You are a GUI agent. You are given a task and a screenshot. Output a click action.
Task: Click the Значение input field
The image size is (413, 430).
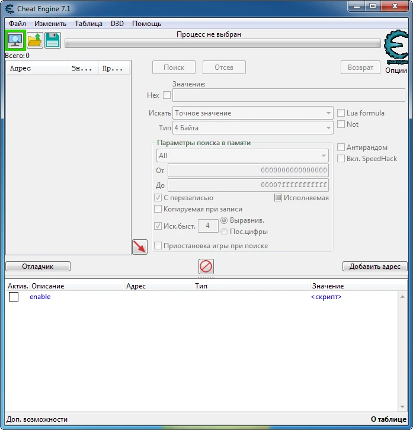coord(289,95)
